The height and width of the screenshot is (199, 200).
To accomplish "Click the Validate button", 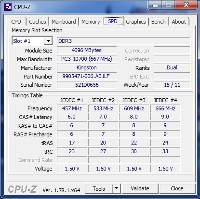I will coord(140,188).
